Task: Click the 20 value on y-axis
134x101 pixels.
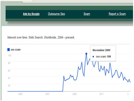Action: click(9, 86)
